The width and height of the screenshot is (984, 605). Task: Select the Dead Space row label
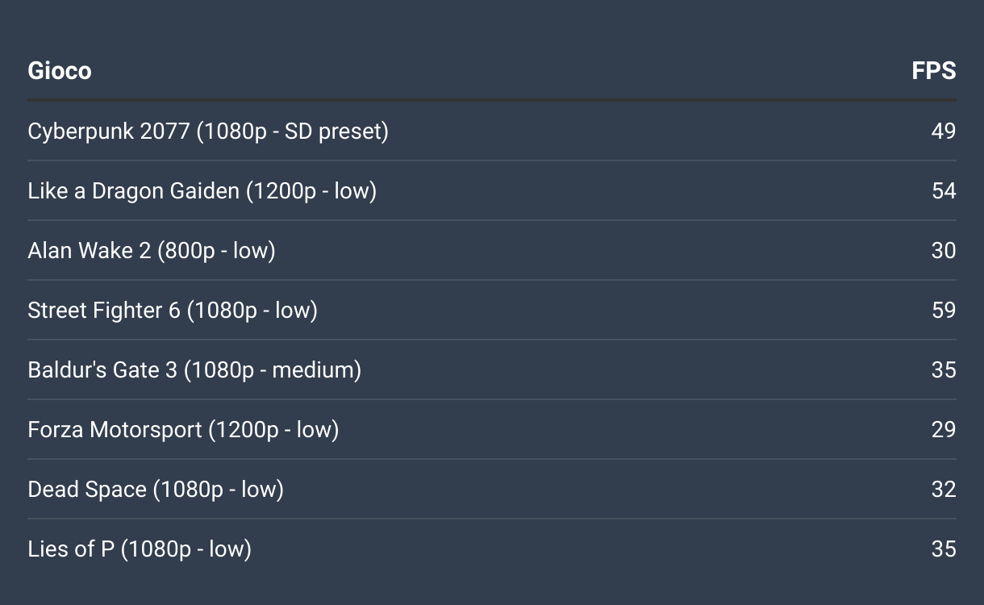(156, 489)
